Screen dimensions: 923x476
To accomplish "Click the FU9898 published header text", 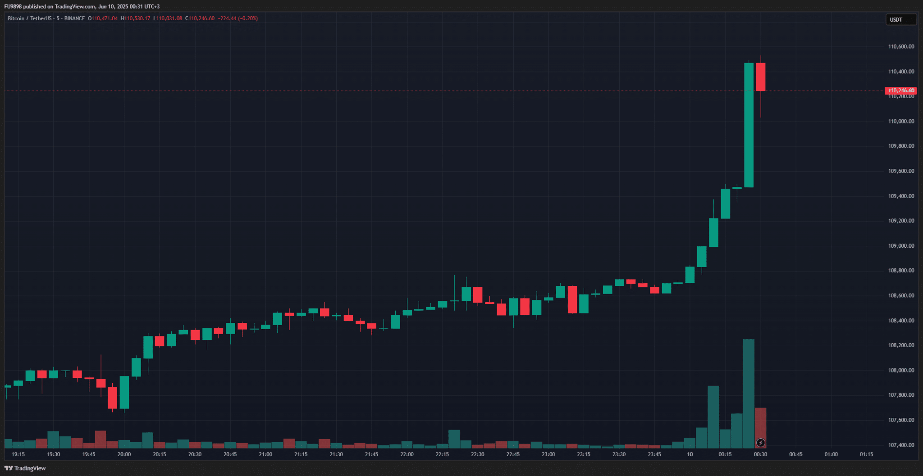I will click(82, 6).
